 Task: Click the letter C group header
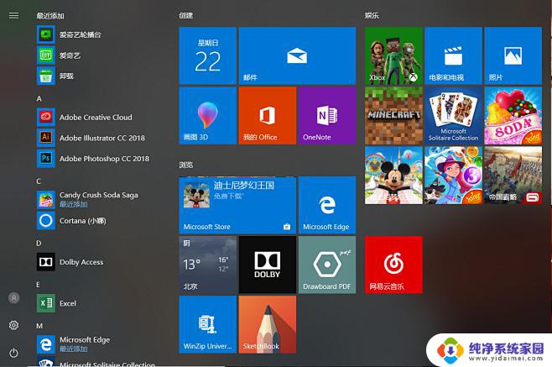(x=39, y=181)
